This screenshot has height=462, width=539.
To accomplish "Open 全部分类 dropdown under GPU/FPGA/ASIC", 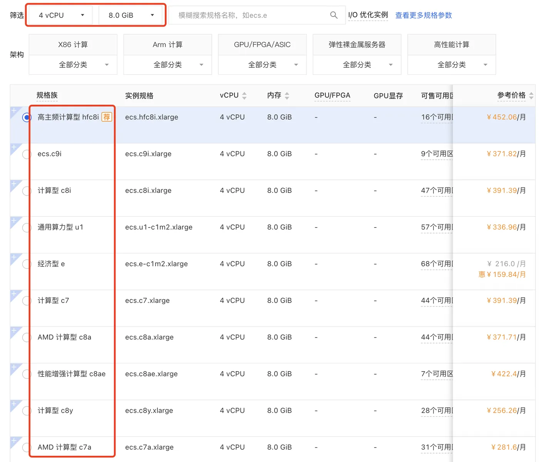I will [263, 65].
